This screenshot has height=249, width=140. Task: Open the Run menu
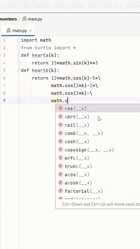(x=92, y=6)
